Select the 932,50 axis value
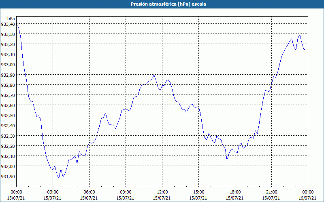This screenshot has width=324, height=202. point(8,116)
